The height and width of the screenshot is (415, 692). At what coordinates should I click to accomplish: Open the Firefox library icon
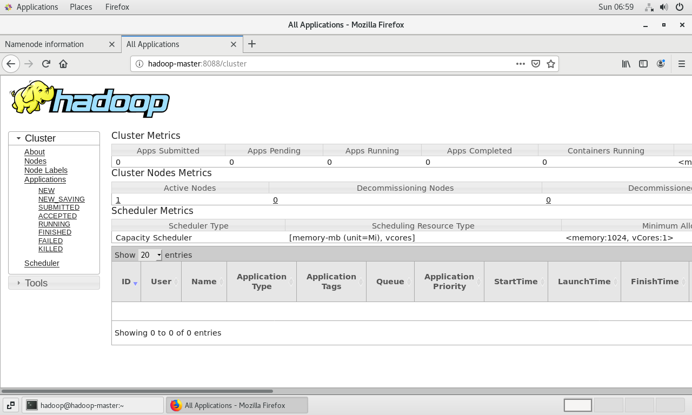pos(626,64)
